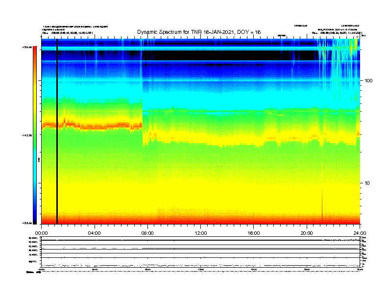The height and width of the screenshot is (300, 388).
Task: Click the '20:00' time axis label
Action: pos(307,233)
